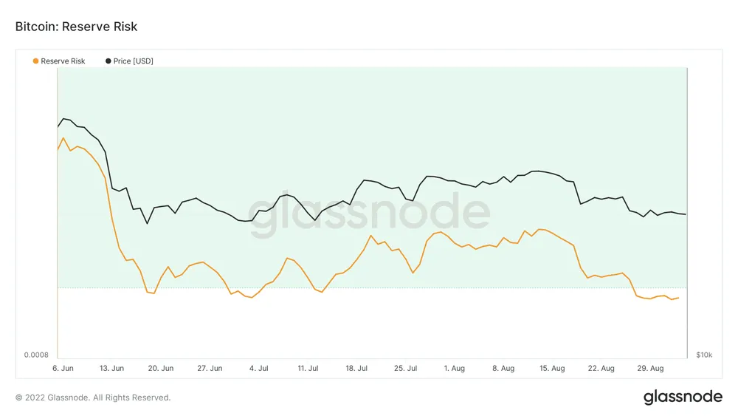Select the 1. Aug date label

pyautogui.click(x=455, y=368)
